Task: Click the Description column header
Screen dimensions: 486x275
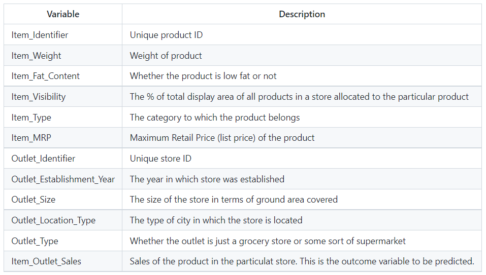Action: [302, 14]
